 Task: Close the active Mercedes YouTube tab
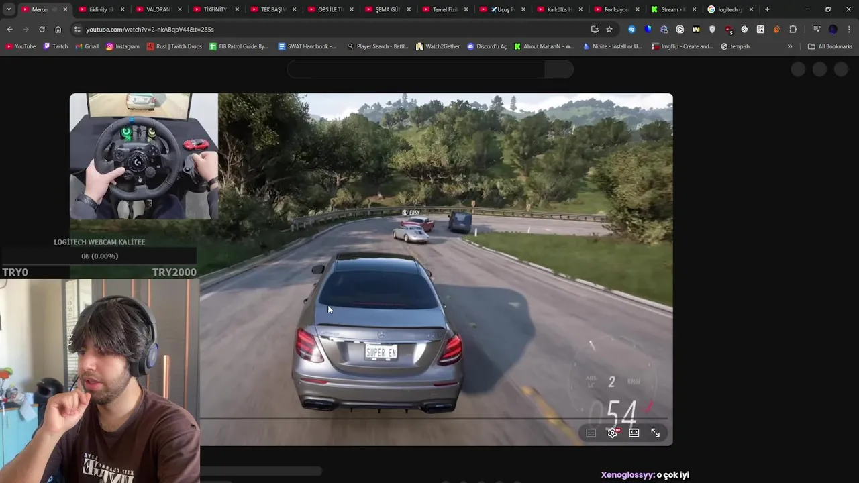coord(65,9)
